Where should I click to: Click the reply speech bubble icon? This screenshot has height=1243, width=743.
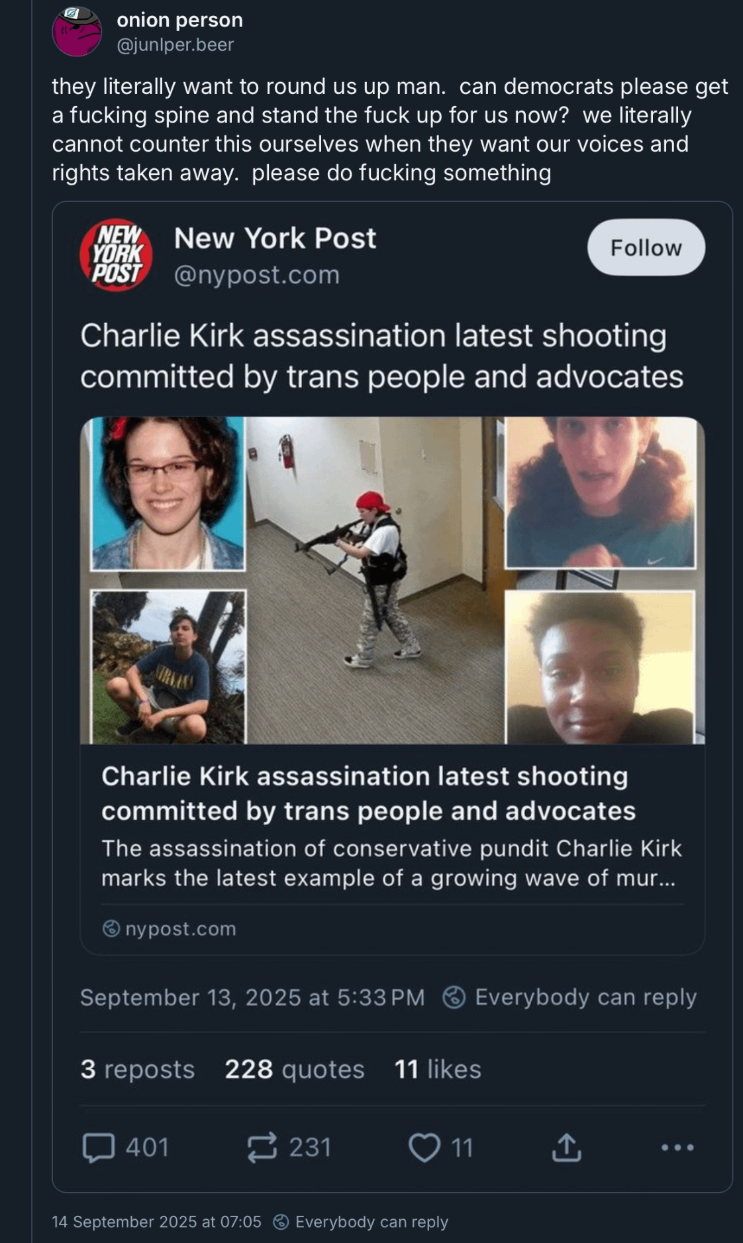pyautogui.click(x=99, y=1148)
